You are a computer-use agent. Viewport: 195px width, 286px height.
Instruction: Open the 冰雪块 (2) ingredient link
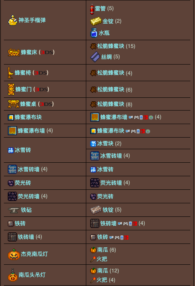tap(105, 143)
